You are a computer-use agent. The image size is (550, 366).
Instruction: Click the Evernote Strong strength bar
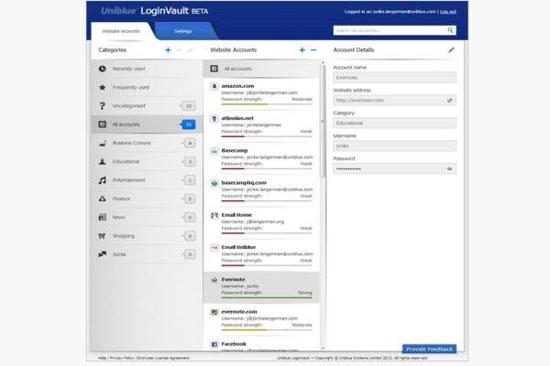tap(267, 297)
